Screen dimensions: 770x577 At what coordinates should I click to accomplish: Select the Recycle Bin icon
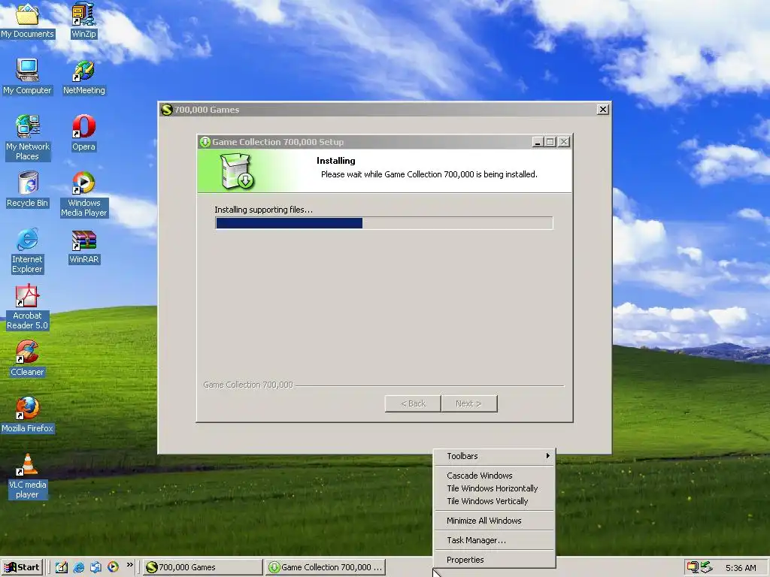tap(27, 189)
